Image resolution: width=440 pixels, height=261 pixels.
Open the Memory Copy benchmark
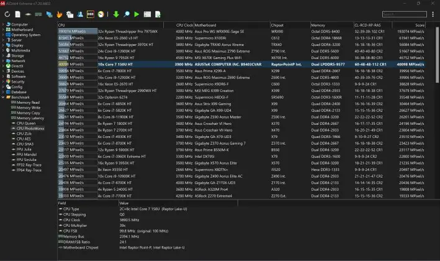28,112
